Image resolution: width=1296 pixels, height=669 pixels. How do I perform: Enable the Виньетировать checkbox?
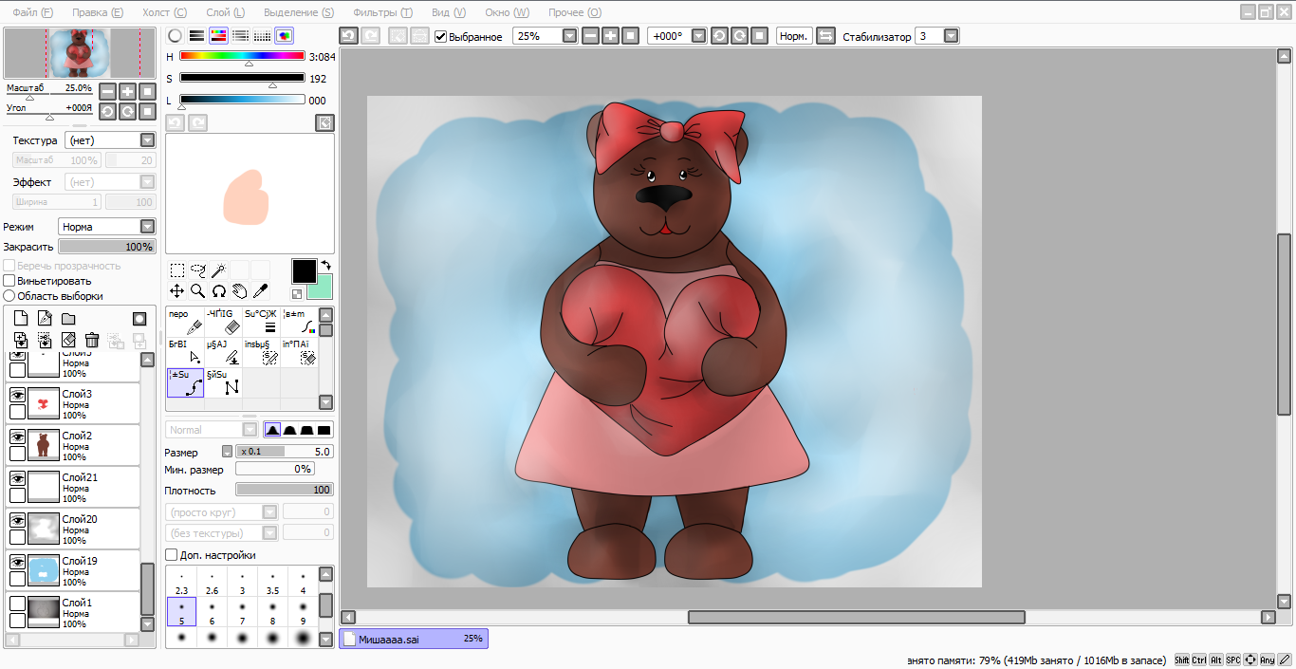pyautogui.click(x=9, y=281)
